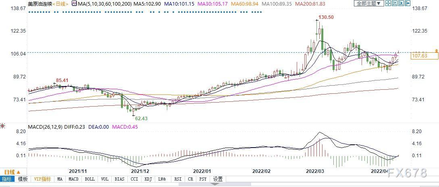Click the gray collapse triangle at bottom
The height and width of the screenshot is (187, 439).
(215, 185)
